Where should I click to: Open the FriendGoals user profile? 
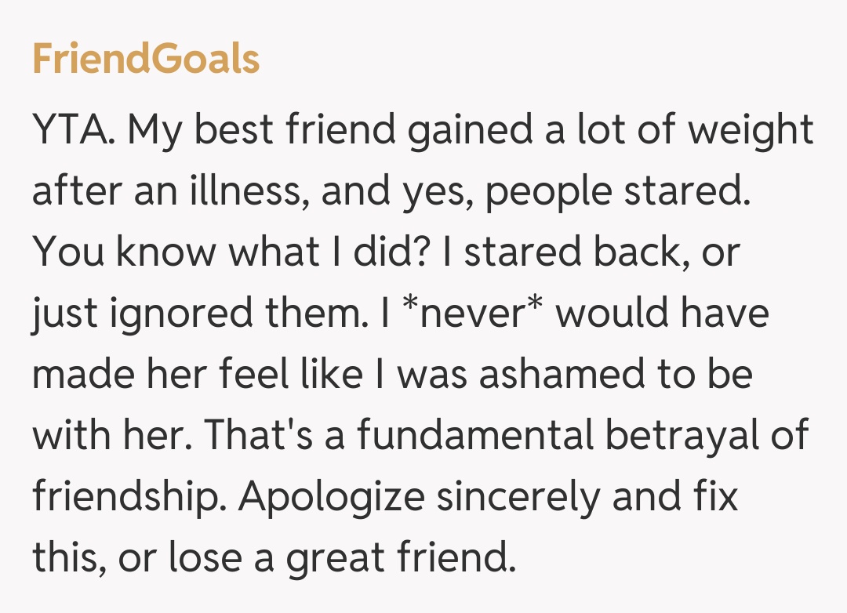click(146, 60)
